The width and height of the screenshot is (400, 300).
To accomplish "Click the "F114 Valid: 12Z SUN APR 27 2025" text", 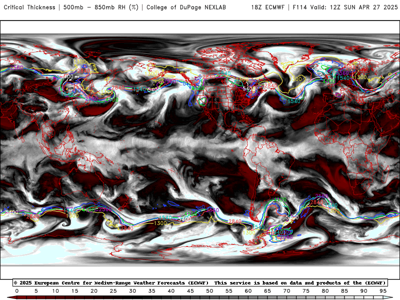I will [345, 7].
